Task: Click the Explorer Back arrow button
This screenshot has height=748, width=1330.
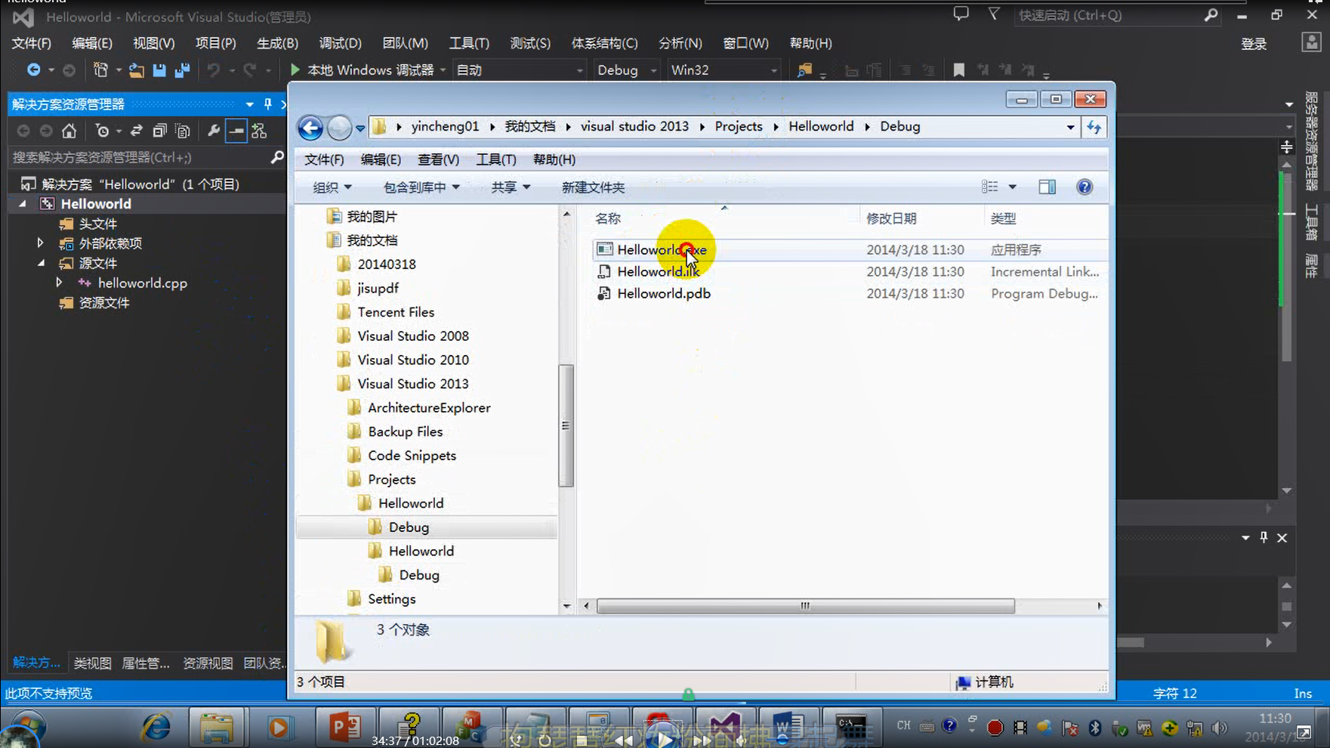Action: [x=310, y=128]
